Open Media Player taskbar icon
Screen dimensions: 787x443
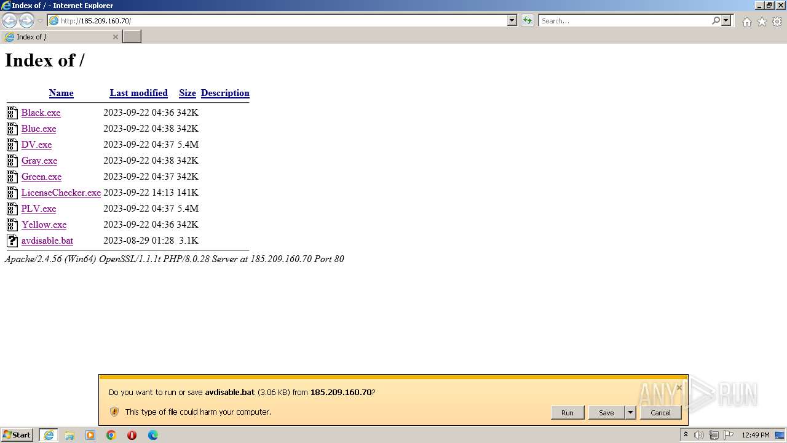pos(90,435)
